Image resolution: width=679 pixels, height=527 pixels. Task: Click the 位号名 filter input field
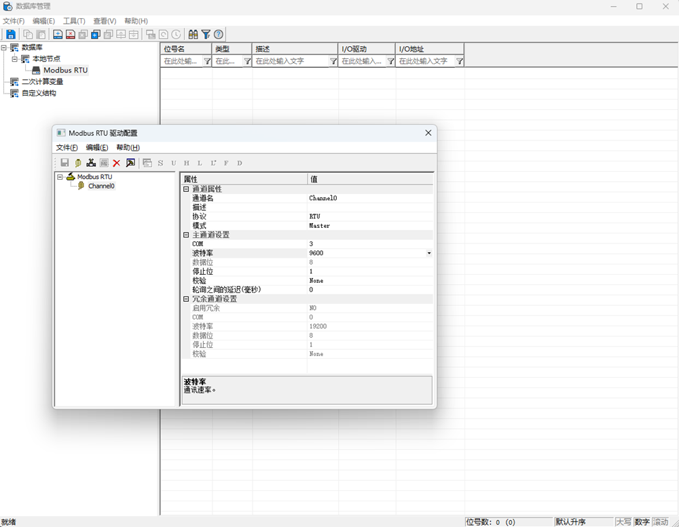pos(182,62)
